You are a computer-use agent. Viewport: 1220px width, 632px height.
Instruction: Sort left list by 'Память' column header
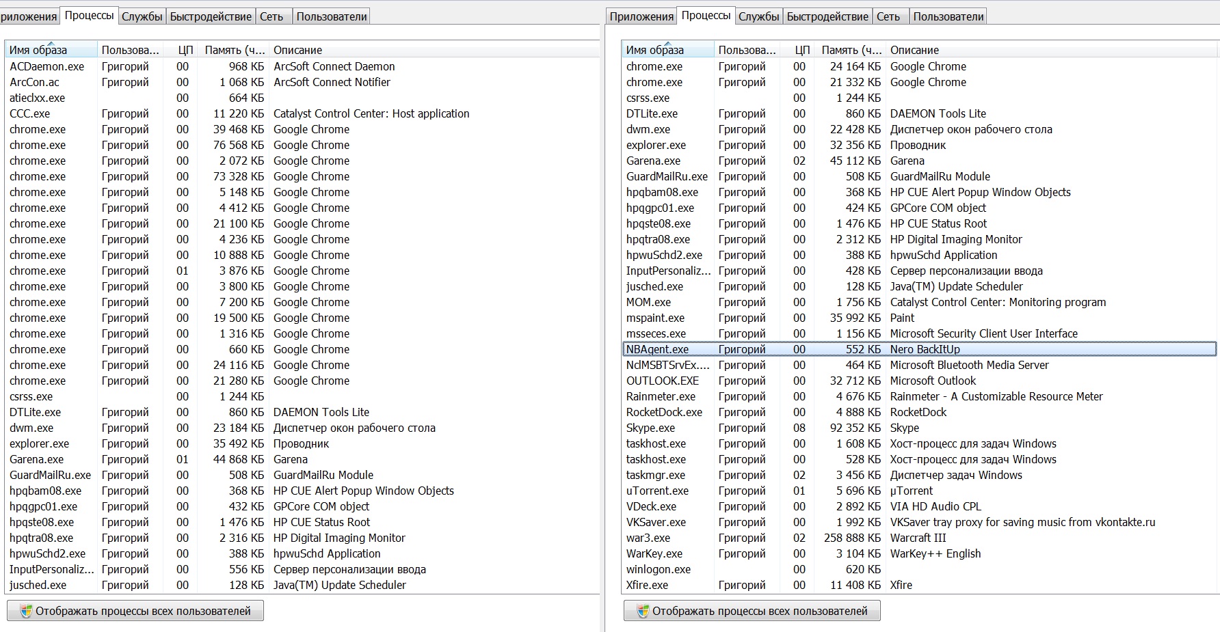pos(234,50)
